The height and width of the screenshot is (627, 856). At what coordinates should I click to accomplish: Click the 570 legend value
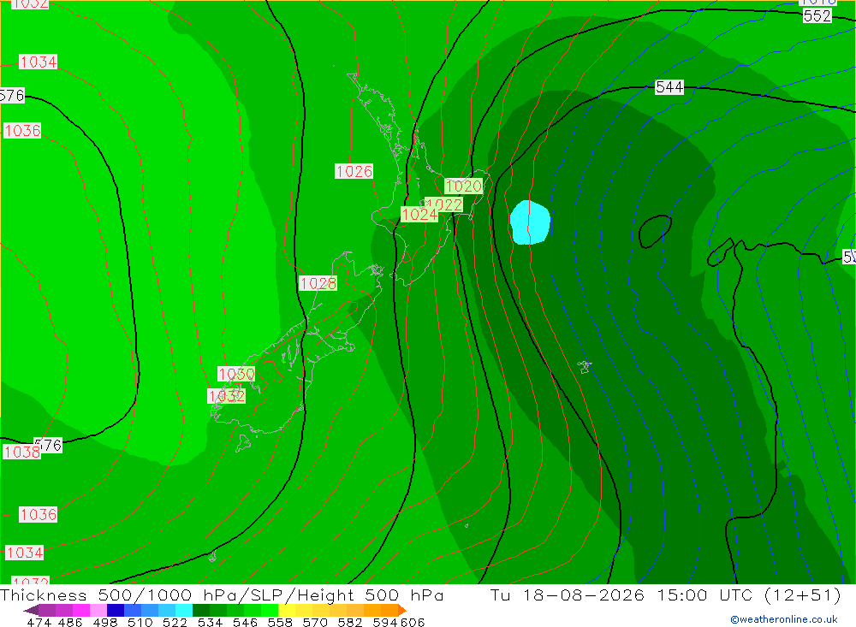coord(314,623)
